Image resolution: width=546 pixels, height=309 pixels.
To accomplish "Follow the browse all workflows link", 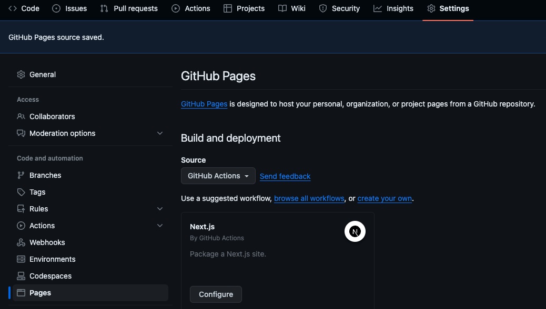I will click(x=309, y=199).
